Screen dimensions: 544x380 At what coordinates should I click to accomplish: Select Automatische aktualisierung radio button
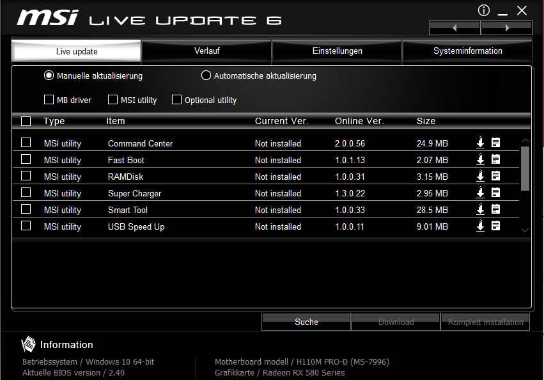pyautogui.click(x=206, y=75)
